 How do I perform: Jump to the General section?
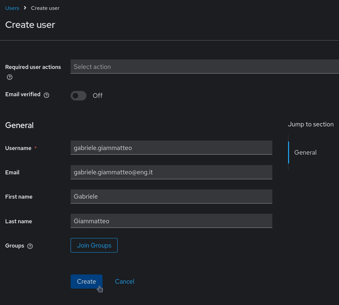[x=305, y=152]
